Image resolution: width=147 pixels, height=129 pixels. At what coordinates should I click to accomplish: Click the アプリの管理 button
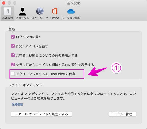click(x=122, y=114)
